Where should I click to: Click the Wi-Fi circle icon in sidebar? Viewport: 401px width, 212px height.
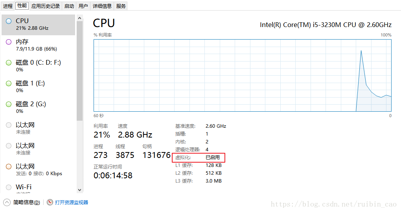pyautogui.click(x=9, y=187)
